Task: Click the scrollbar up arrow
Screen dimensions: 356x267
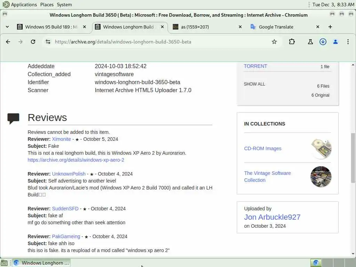Action: 353,65
